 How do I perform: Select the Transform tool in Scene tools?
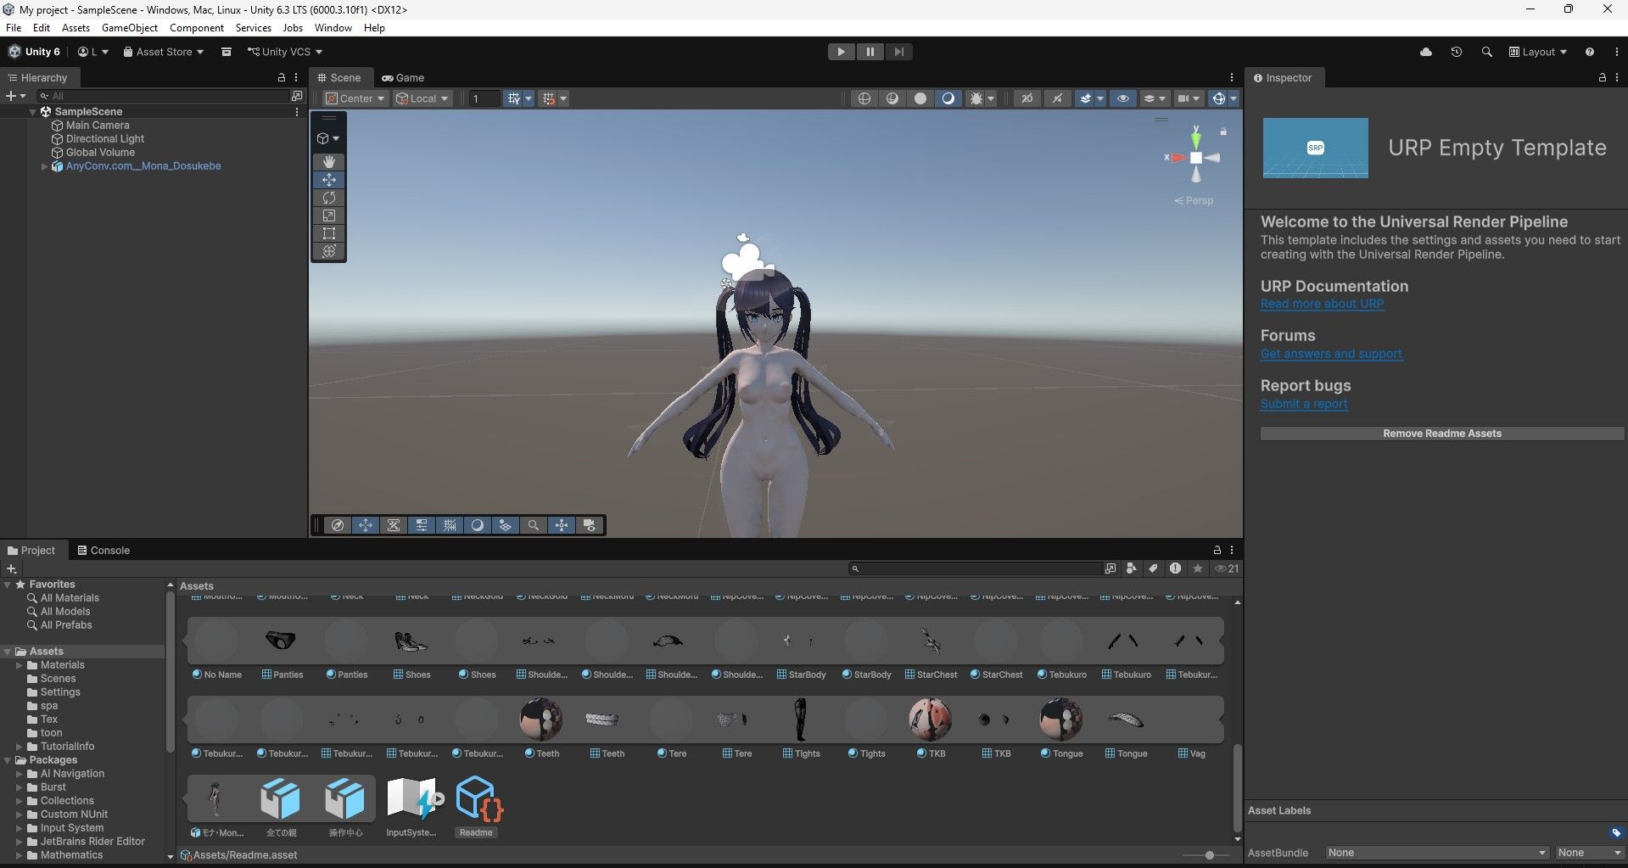[x=329, y=251]
